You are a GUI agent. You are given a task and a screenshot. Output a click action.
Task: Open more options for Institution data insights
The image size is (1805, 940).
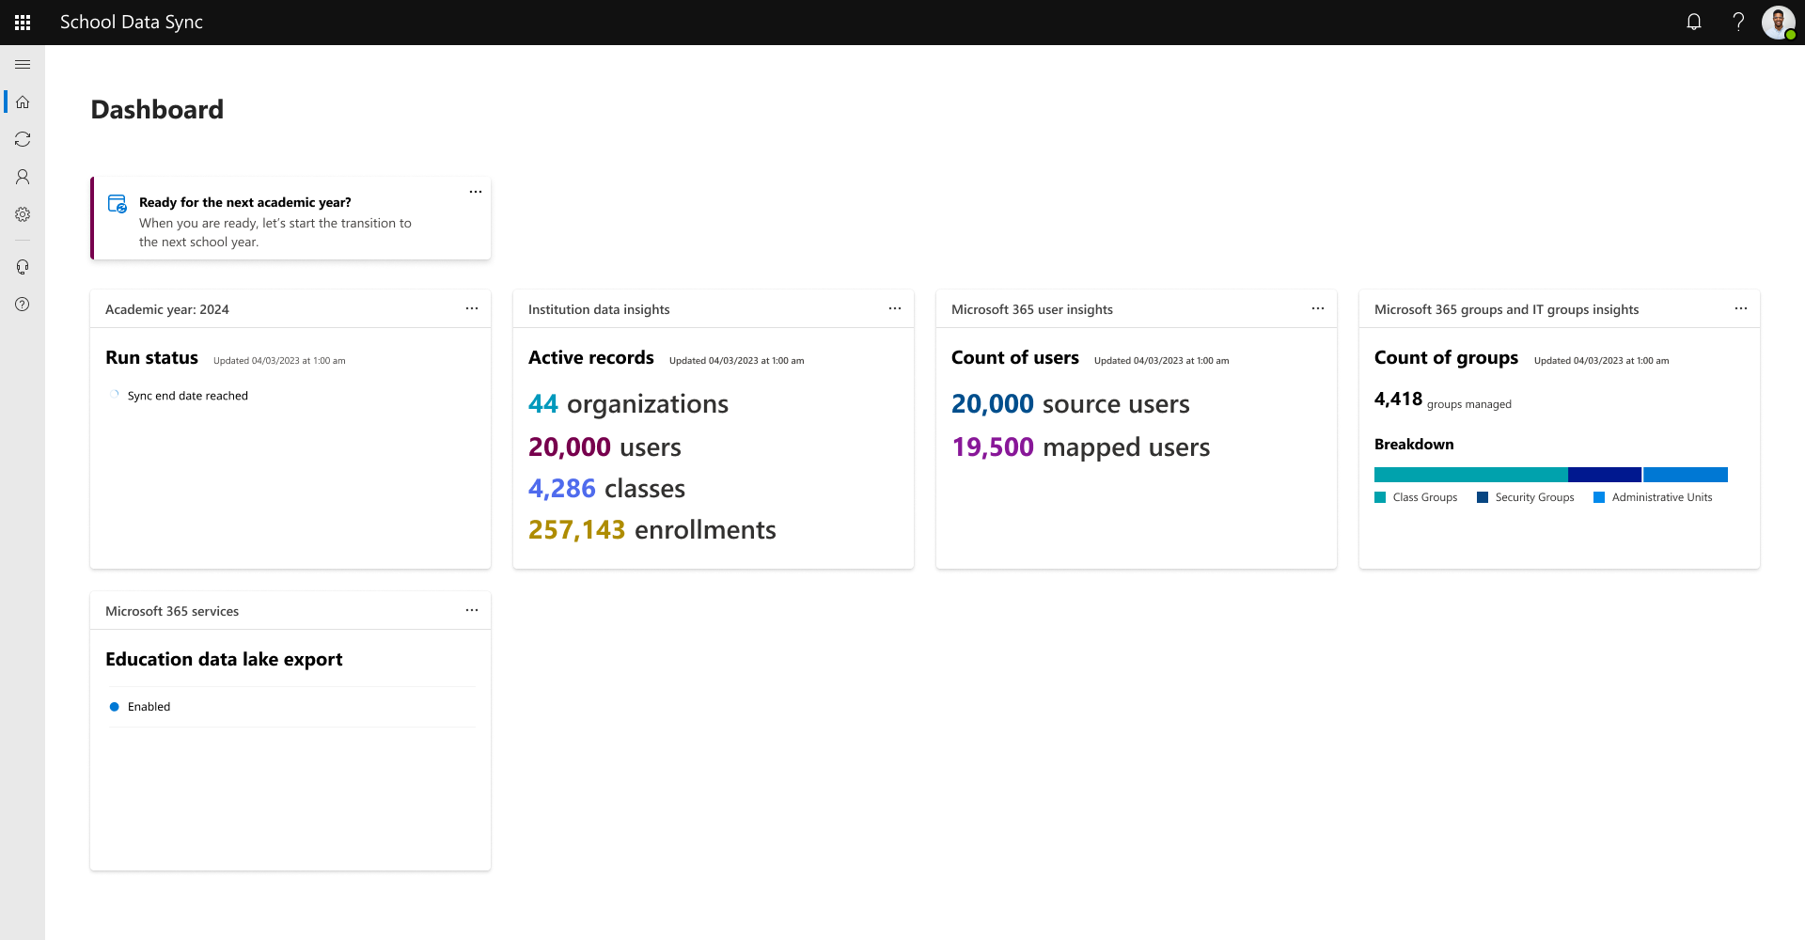coord(895,308)
